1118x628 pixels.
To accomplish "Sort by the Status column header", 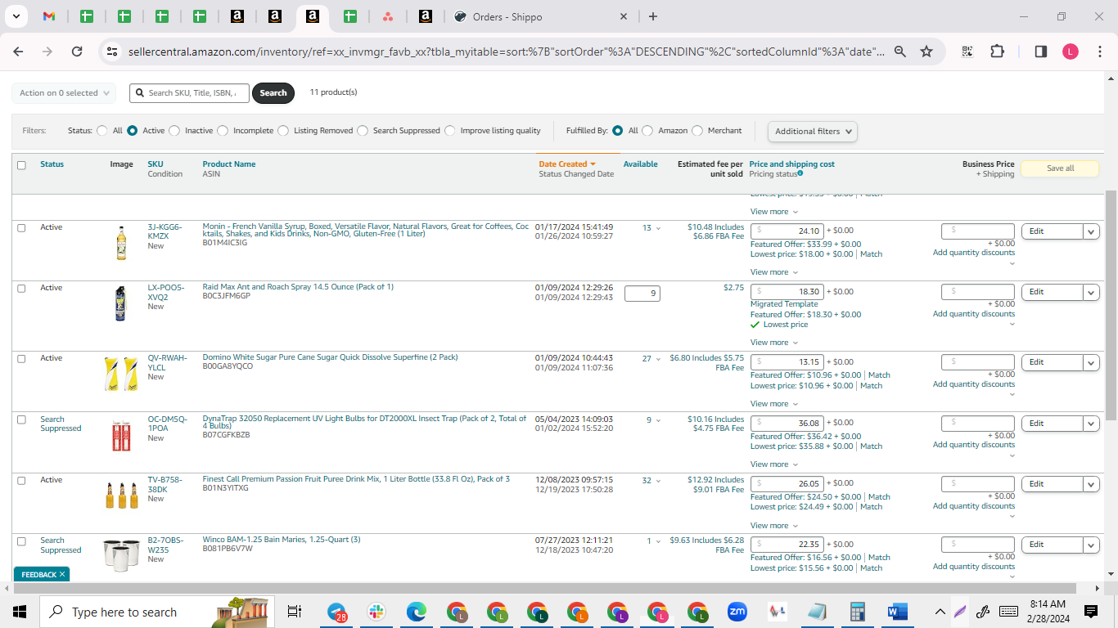I will 52,164.
